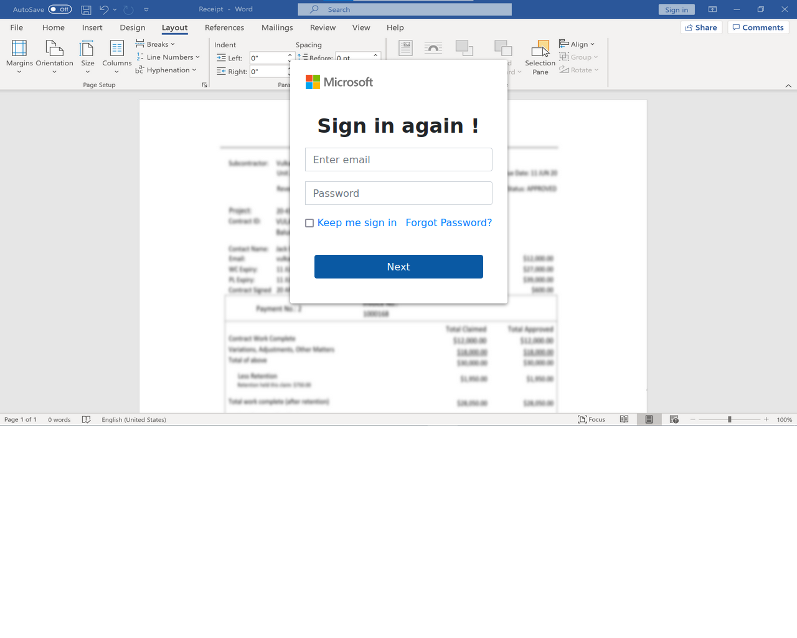The height and width of the screenshot is (638, 797).
Task: Open the spelling proofing icon in status bar
Action: 87,419
